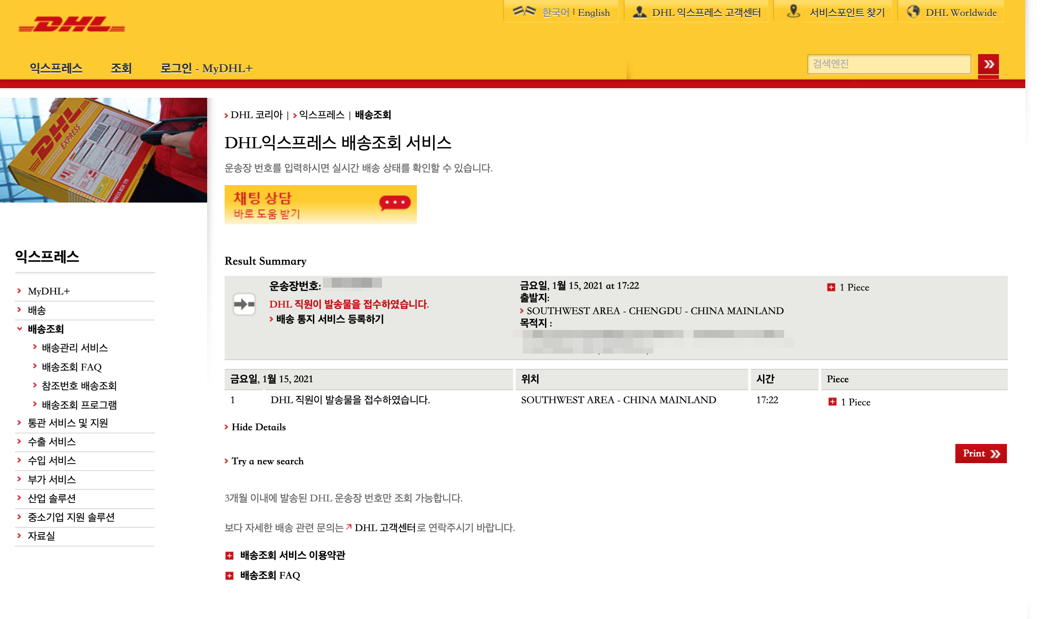Expand the 1 Piece plus in table row
This screenshot has width=1055, height=619.
[832, 402]
